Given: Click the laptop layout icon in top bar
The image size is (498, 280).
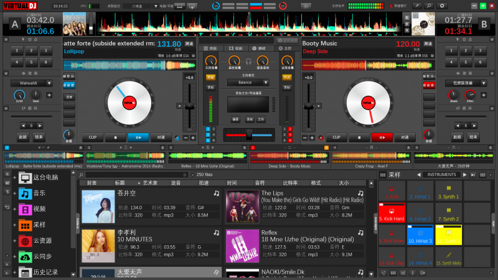Looking at the screenshot, I should pyautogui.click(x=179, y=6).
